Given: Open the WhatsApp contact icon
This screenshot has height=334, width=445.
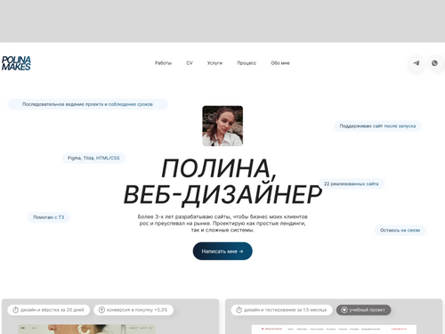Looking at the screenshot, I should tap(434, 63).
